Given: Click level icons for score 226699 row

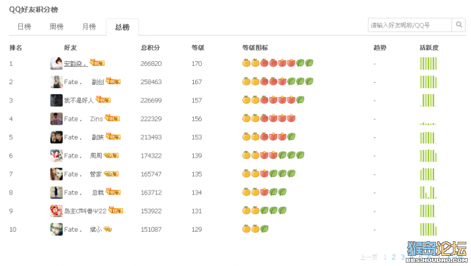Looking at the screenshot, I should pos(273,100).
